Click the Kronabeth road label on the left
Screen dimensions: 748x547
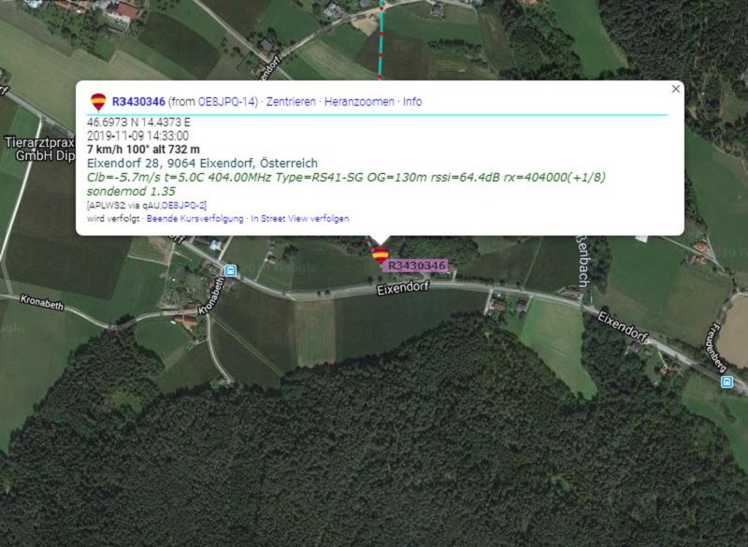(42, 302)
